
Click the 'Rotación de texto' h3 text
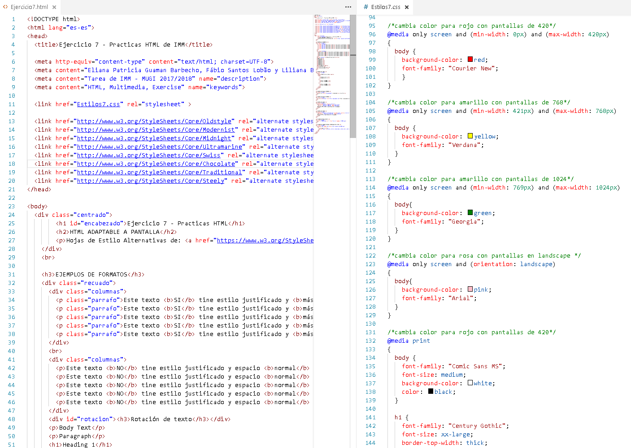[x=161, y=419]
